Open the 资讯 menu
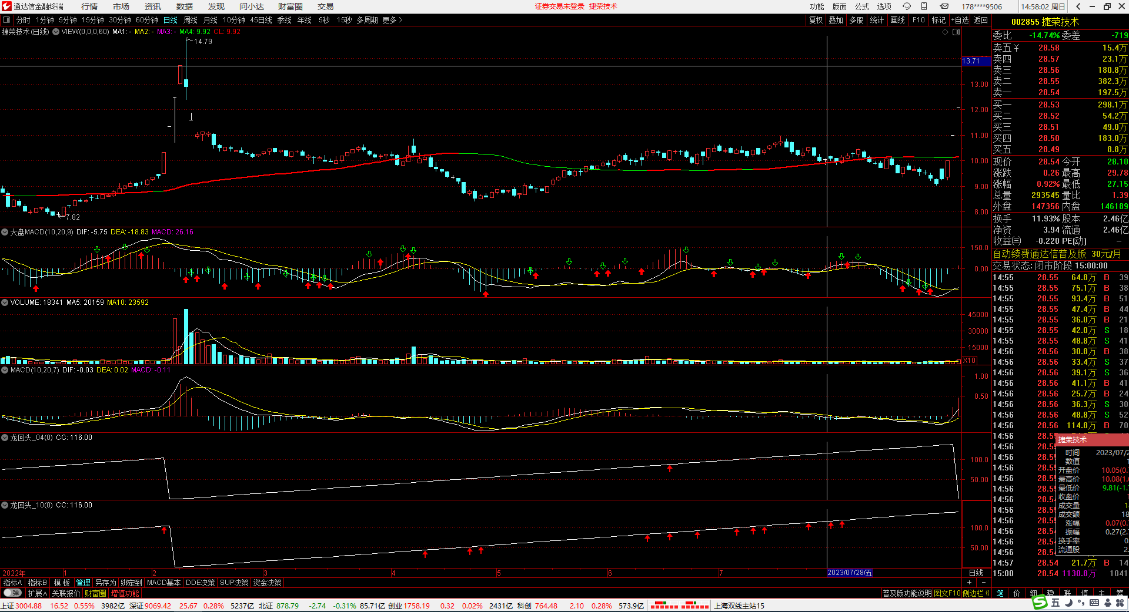 point(153,6)
